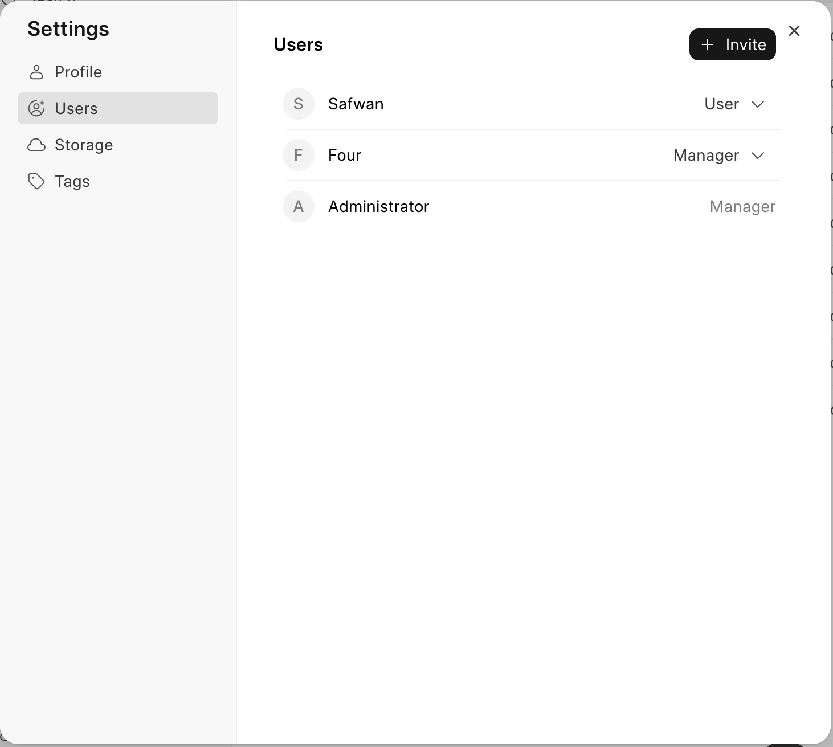Go to the Tags settings section
The height and width of the screenshot is (747, 833).
click(x=118, y=181)
